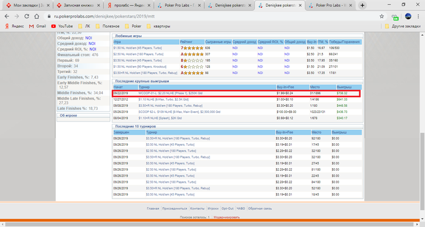Open the Яндекс bookmark
This screenshot has width=425, height=227.
[15, 26]
